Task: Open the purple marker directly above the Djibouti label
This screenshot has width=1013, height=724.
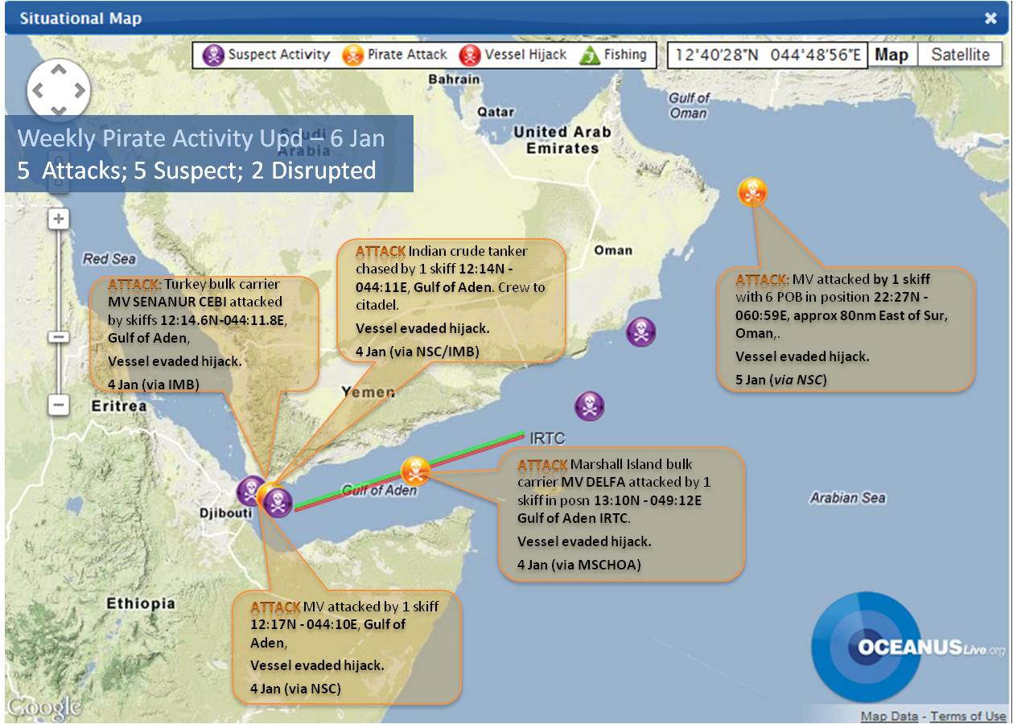Action: pyautogui.click(x=249, y=490)
